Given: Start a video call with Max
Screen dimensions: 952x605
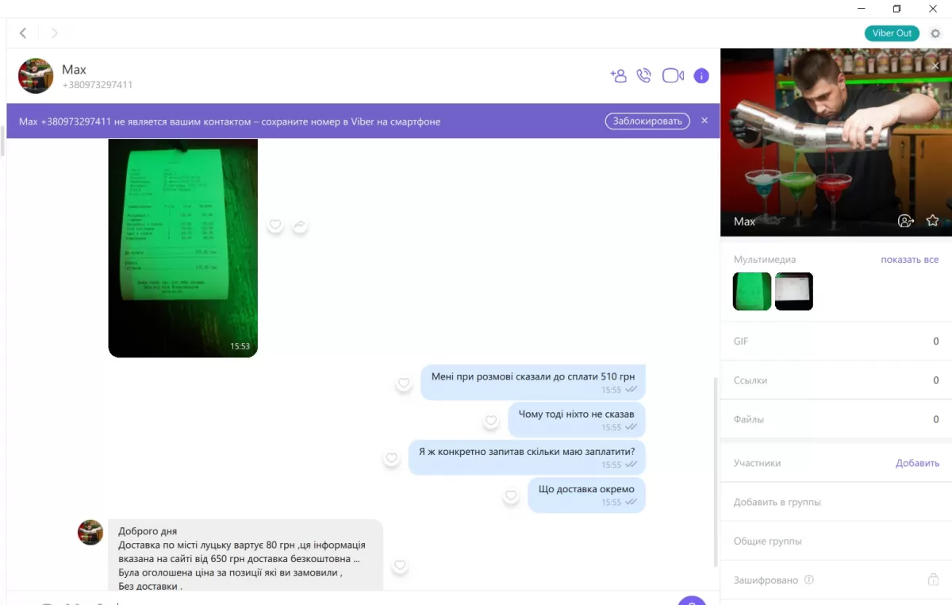Looking at the screenshot, I should tap(673, 76).
